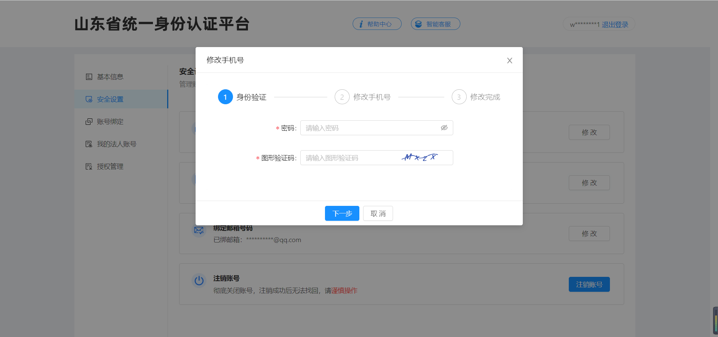Viewport: 718px width, 337px height.
Task: Click step 1 身份验证 circle
Action: [x=225, y=97]
